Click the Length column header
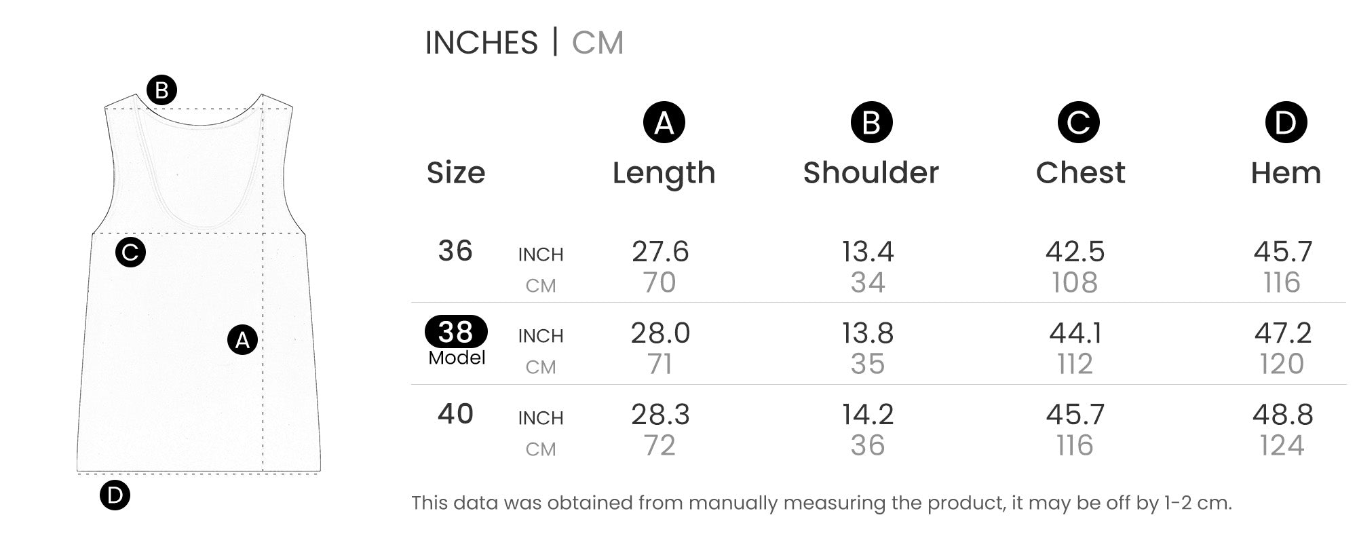 tap(664, 173)
